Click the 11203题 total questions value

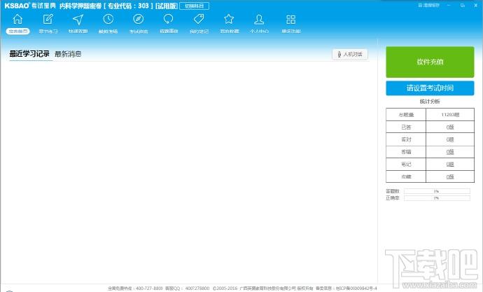(450, 115)
